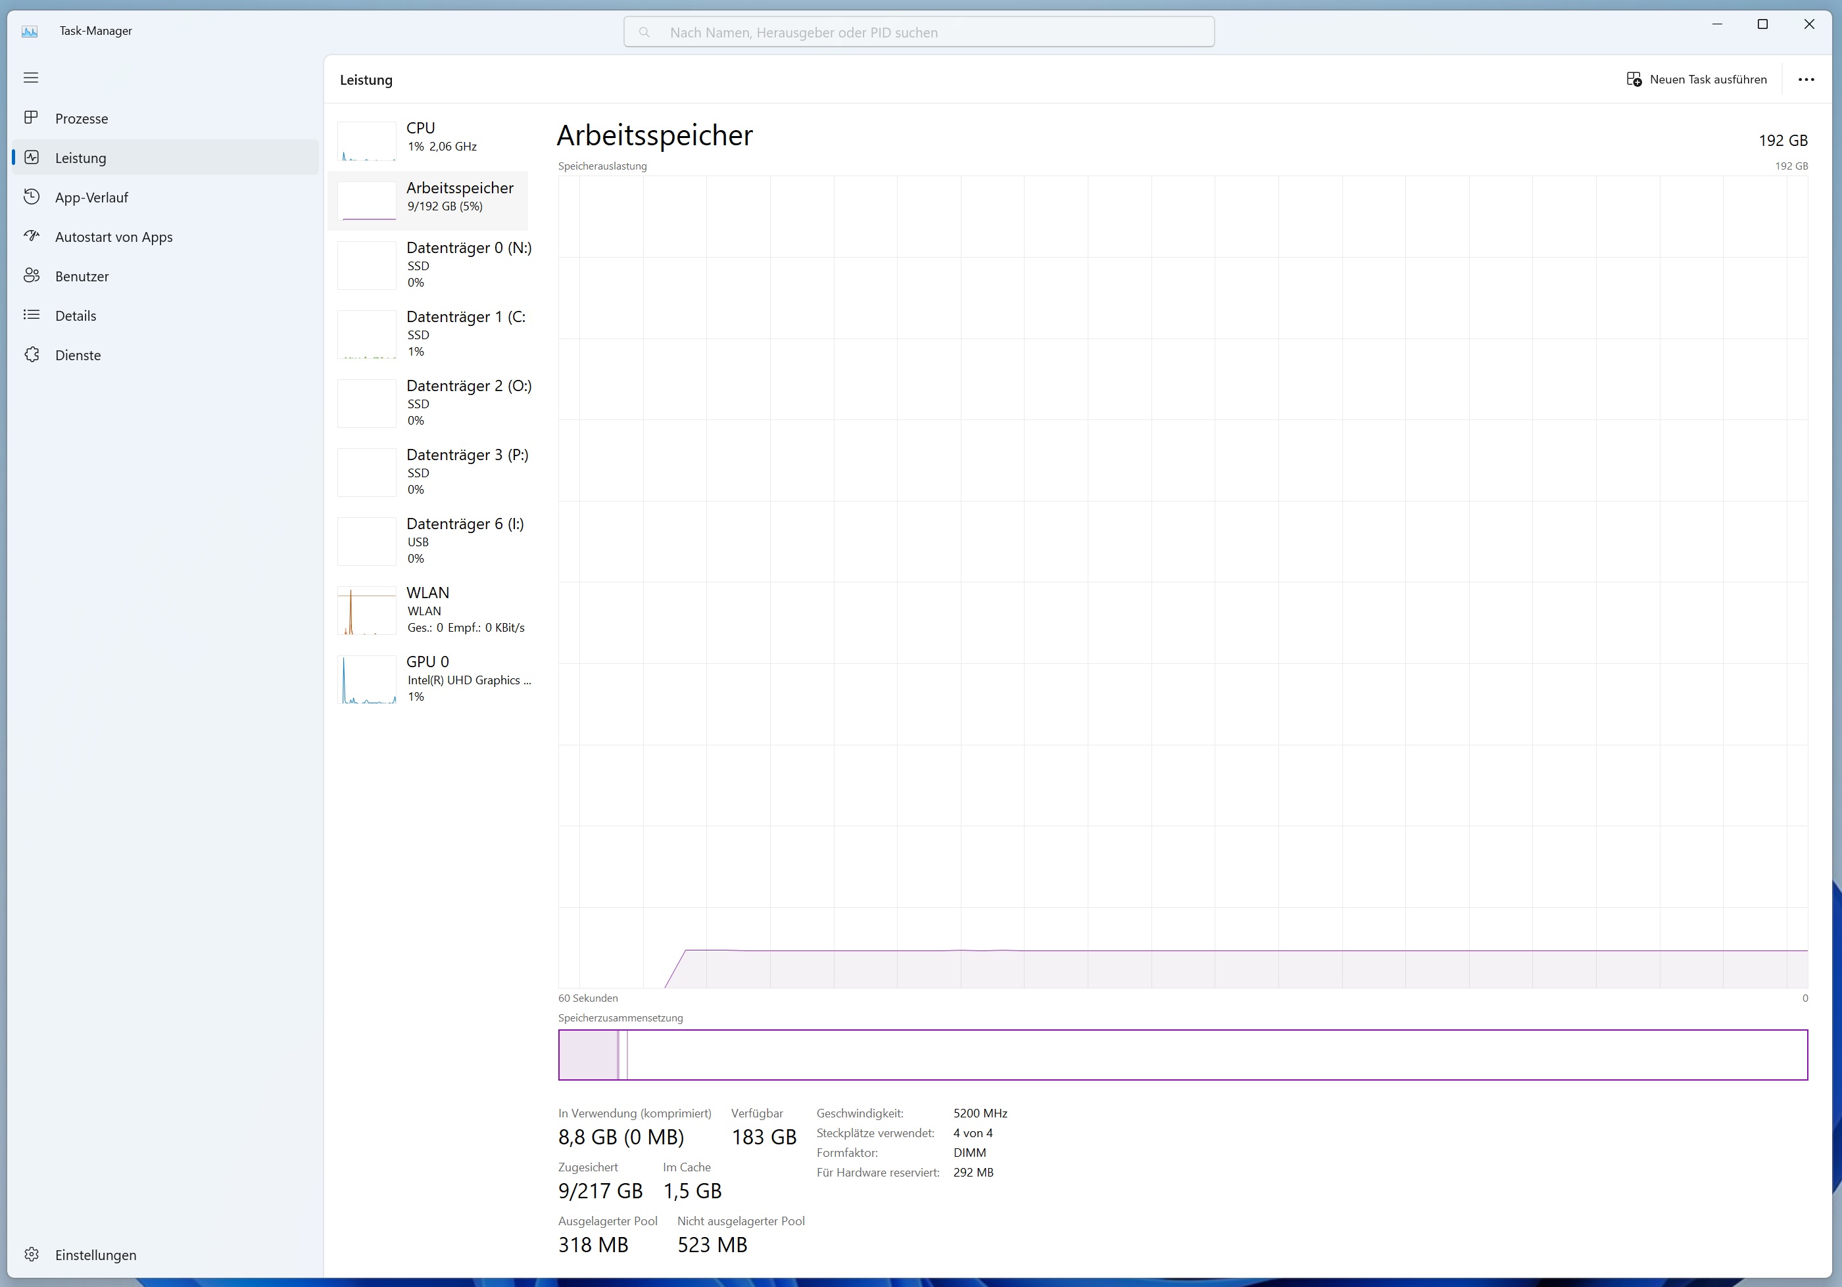Viewport: 1842px width, 1287px height.
Task: Select GPU 0 Intel UHD Graphics entry
Action: (x=433, y=678)
